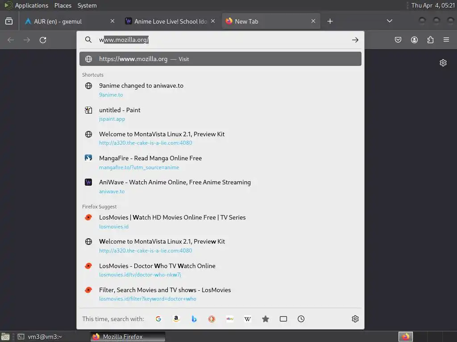This screenshot has width=457, height=342.
Task: Open Save to Pocket button
Action: point(398,40)
